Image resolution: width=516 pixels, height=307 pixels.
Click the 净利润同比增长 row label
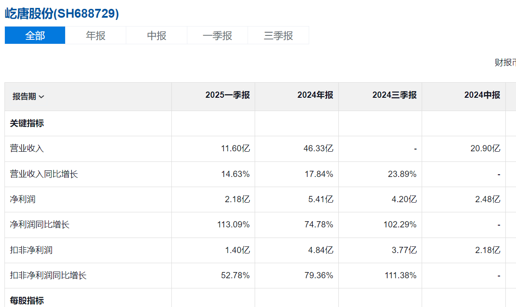click(x=40, y=225)
